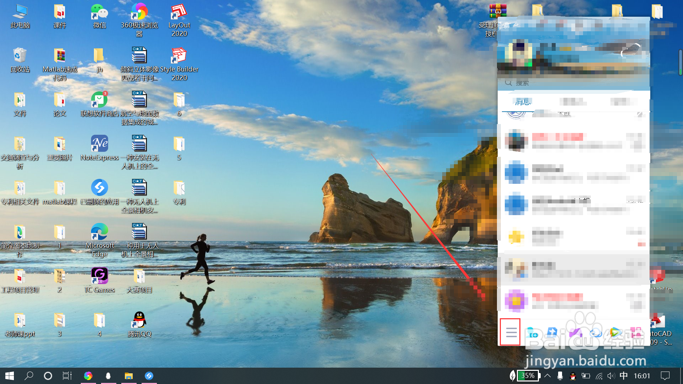Screen dimensions: 683x384
Task: Open the Windows Start menu
Action: point(10,376)
